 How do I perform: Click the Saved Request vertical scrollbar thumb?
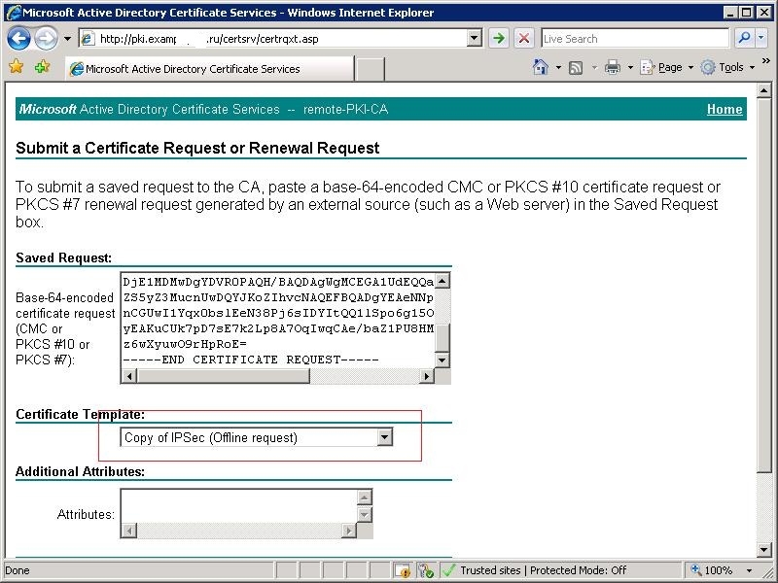(442, 337)
